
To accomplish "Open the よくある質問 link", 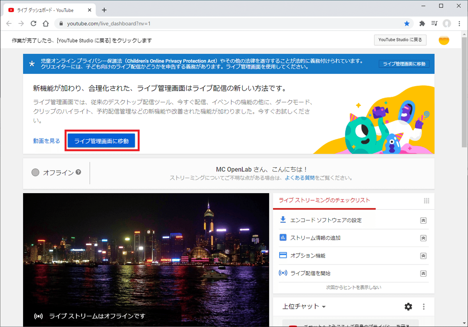I will coord(300,178).
